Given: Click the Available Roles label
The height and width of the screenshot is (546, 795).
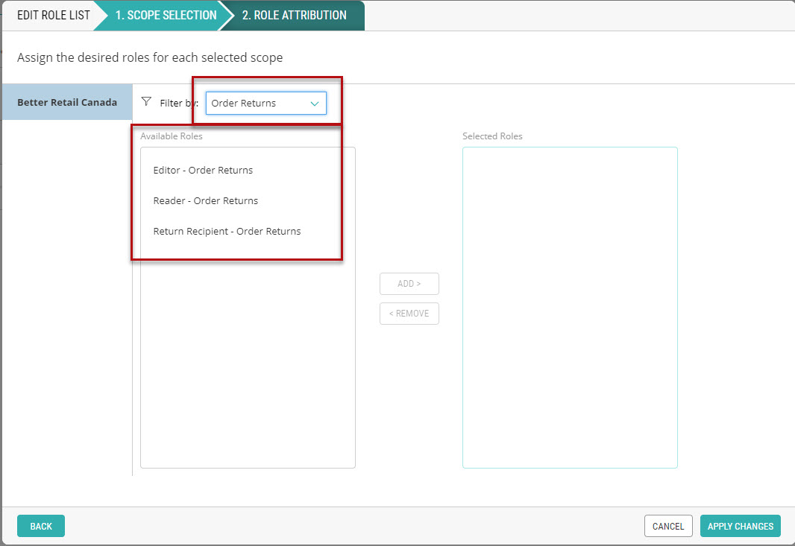Looking at the screenshot, I should (x=172, y=136).
